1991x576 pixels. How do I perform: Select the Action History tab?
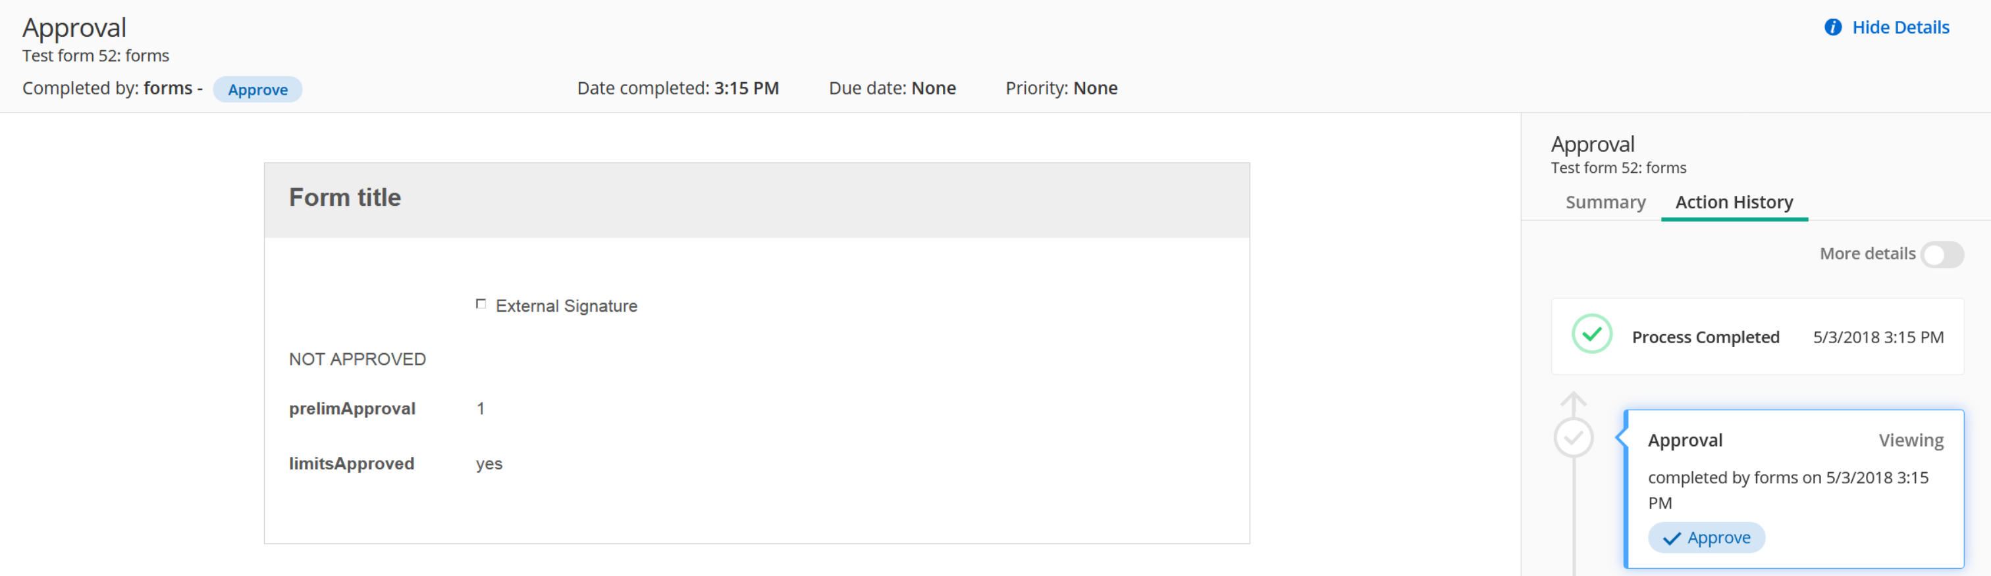pos(1734,203)
